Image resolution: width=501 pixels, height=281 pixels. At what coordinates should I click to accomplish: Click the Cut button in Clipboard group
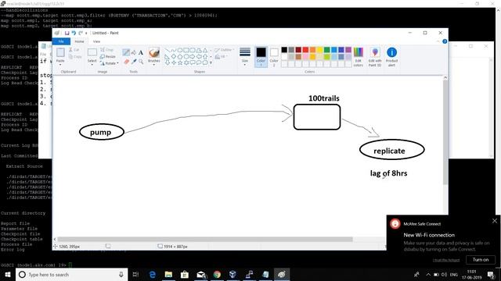coord(74,50)
